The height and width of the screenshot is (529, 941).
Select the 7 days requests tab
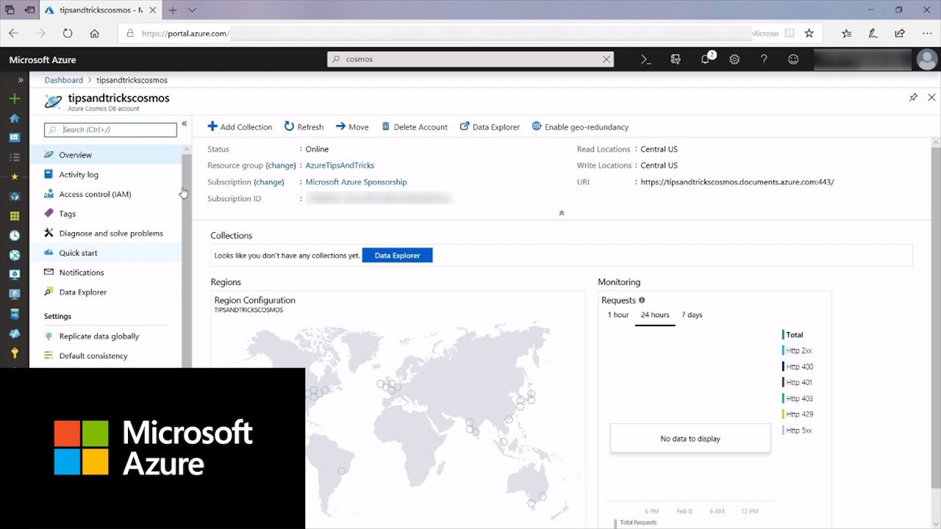[x=692, y=314]
